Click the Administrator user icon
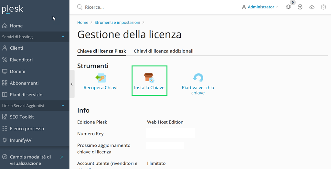This screenshot has width=331, height=169. (244, 7)
